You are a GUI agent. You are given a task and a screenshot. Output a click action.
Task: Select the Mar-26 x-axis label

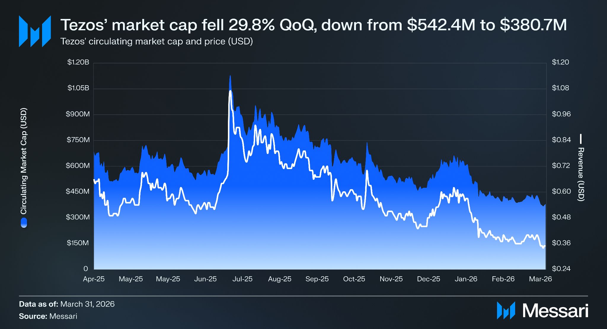click(541, 279)
